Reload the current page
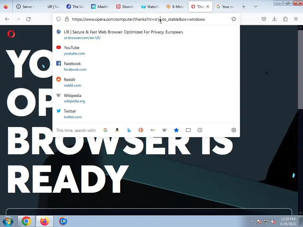The width and height of the screenshot is (303, 227). coord(28,19)
